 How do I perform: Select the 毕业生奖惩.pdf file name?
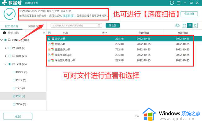click(x=64, y=55)
